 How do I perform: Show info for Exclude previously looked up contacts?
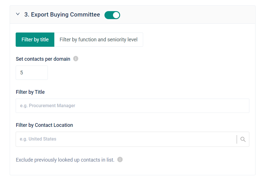point(120,160)
